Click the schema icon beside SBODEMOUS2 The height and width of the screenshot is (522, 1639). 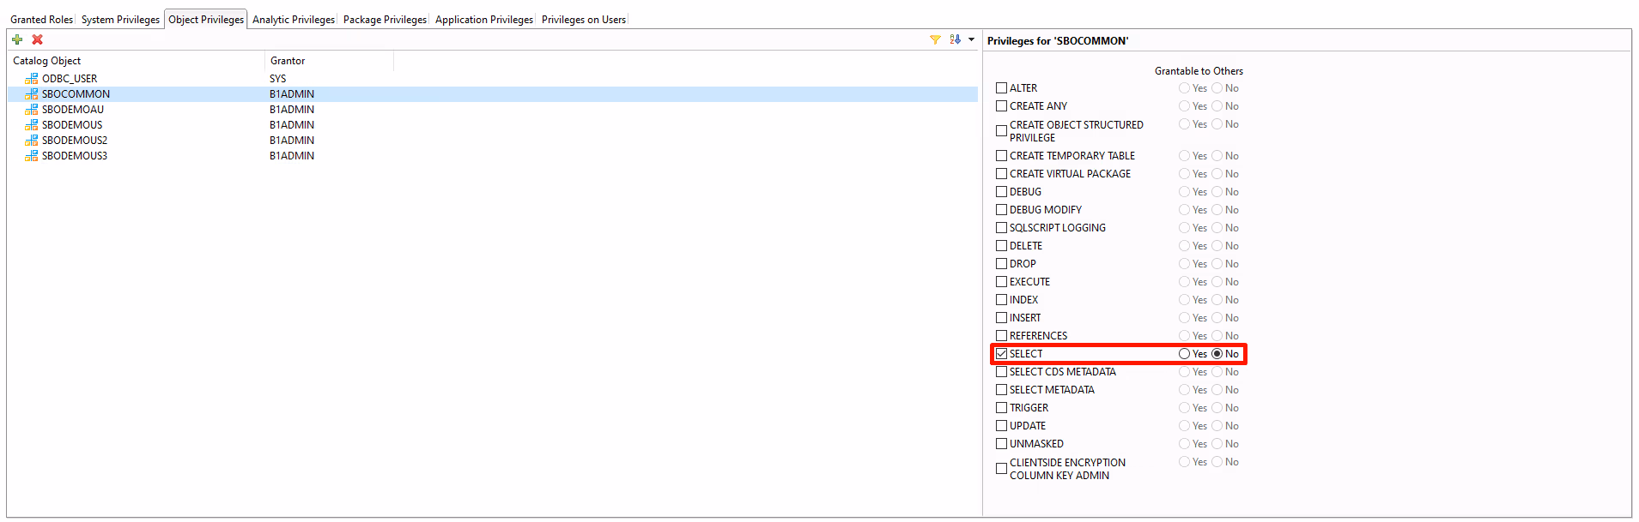pos(32,141)
